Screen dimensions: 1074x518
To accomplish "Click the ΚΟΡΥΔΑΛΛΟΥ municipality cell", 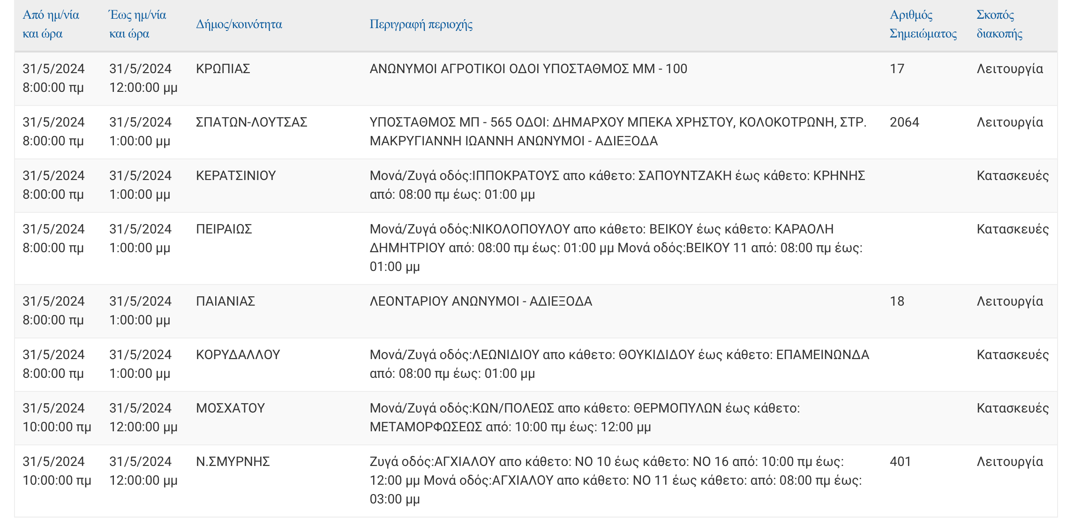I will coord(238,355).
